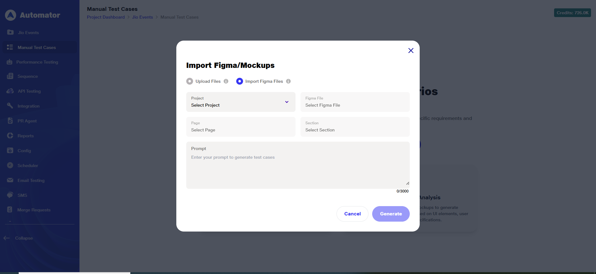Click the PR Agent sidebar icon
Viewport: 596px width, 274px height.
[x=10, y=121]
